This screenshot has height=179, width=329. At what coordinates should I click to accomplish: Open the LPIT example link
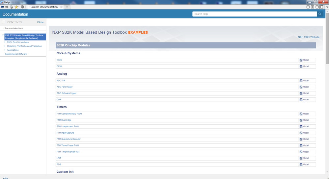coord(59,158)
